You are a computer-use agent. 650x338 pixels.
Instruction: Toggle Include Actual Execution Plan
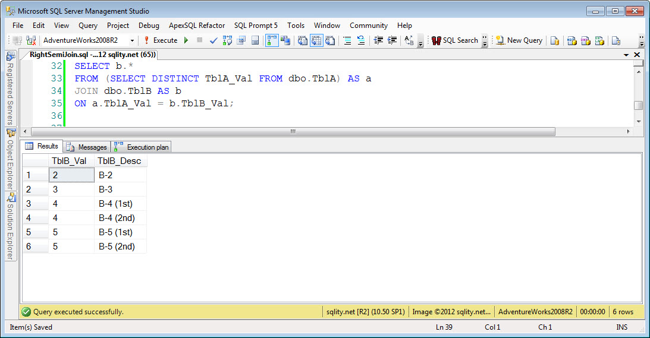point(272,40)
